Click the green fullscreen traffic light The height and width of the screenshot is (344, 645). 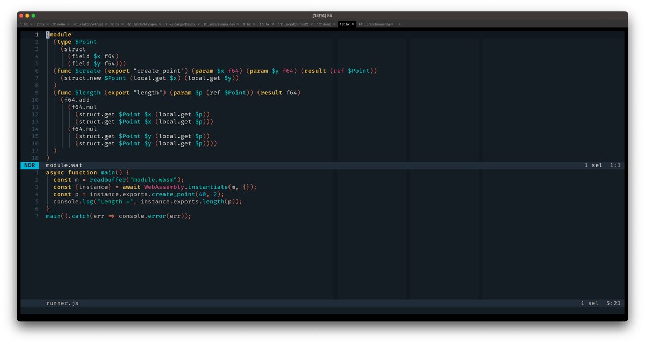point(34,15)
